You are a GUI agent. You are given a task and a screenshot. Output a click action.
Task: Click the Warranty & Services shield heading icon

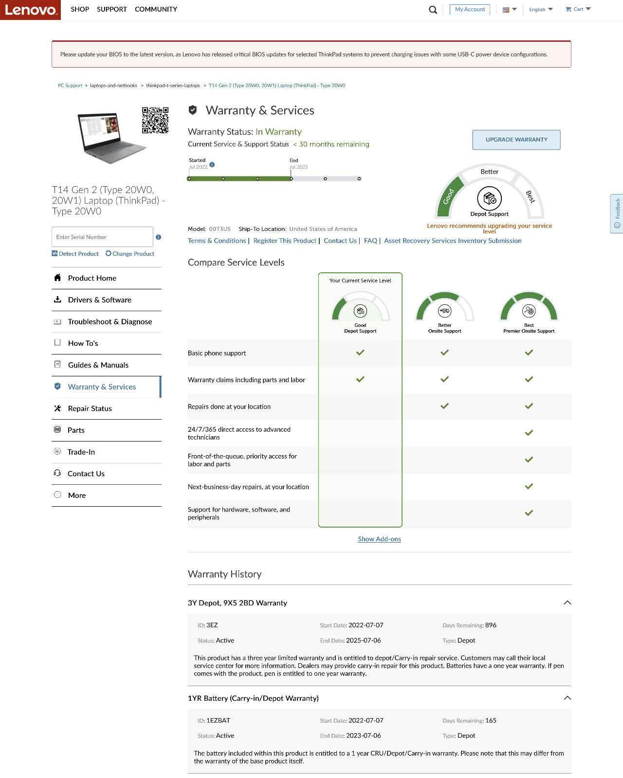193,110
